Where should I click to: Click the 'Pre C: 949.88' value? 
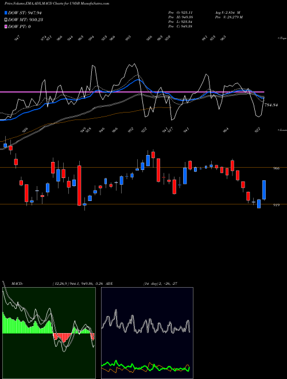coord(180,26)
